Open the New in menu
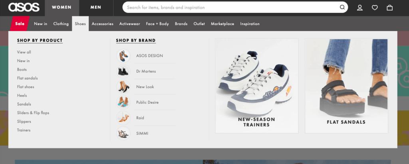The width and height of the screenshot is (409, 164). (40, 24)
